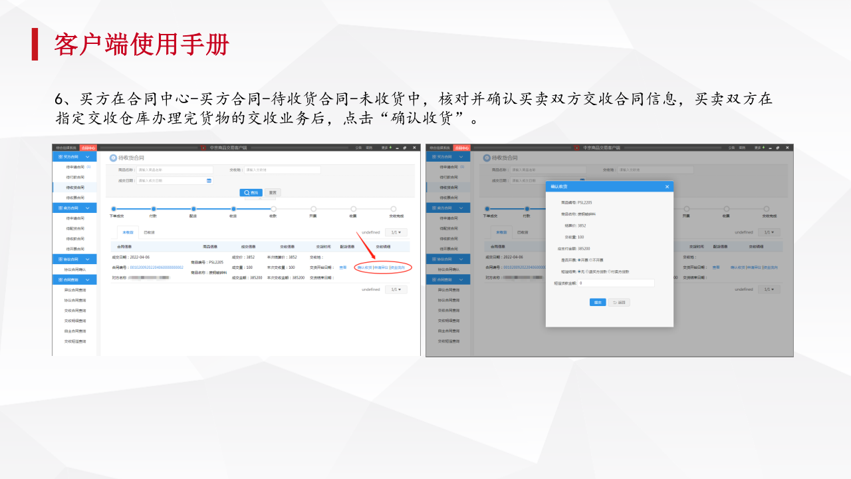Open 自主合同查询 in left screenshot sidebar

(74, 331)
